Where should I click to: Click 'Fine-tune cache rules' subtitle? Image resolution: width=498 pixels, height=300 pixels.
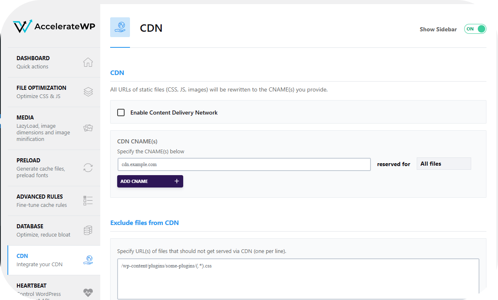click(42, 205)
